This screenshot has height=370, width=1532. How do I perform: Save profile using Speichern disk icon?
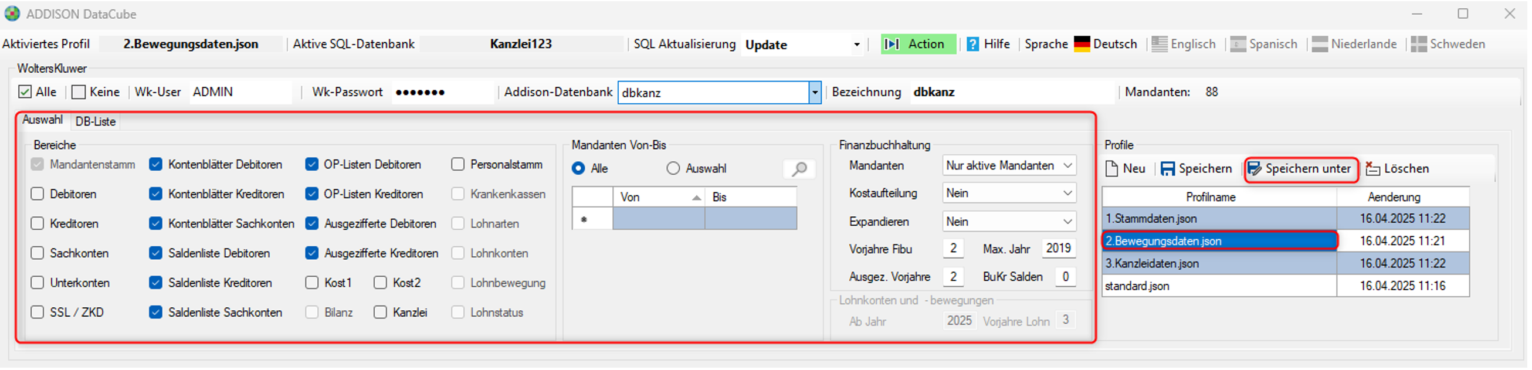coord(1168,169)
